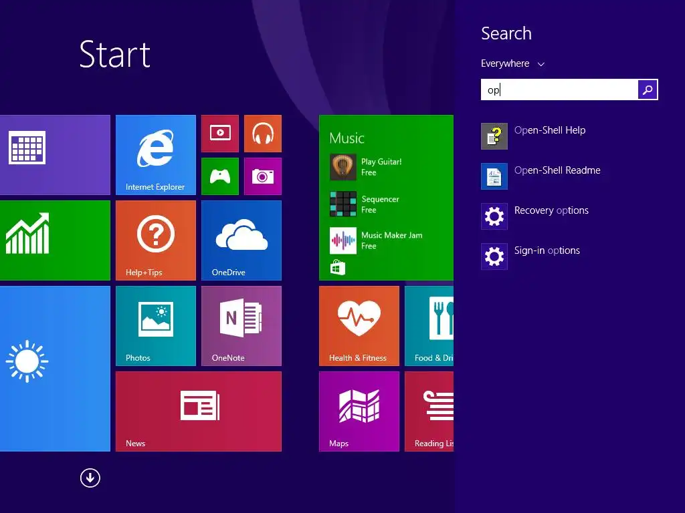Viewport: 685px width, 513px height.
Task: Click the search text box containing 'op'
Action: point(559,90)
